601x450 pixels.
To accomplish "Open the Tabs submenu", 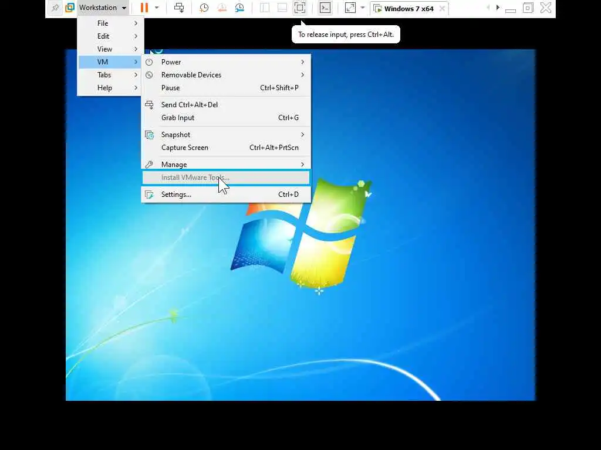I will click(110, 75).
